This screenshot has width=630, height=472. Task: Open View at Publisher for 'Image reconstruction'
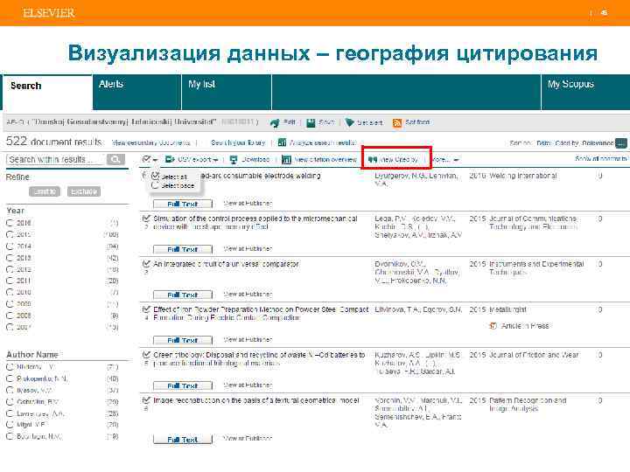248,439
